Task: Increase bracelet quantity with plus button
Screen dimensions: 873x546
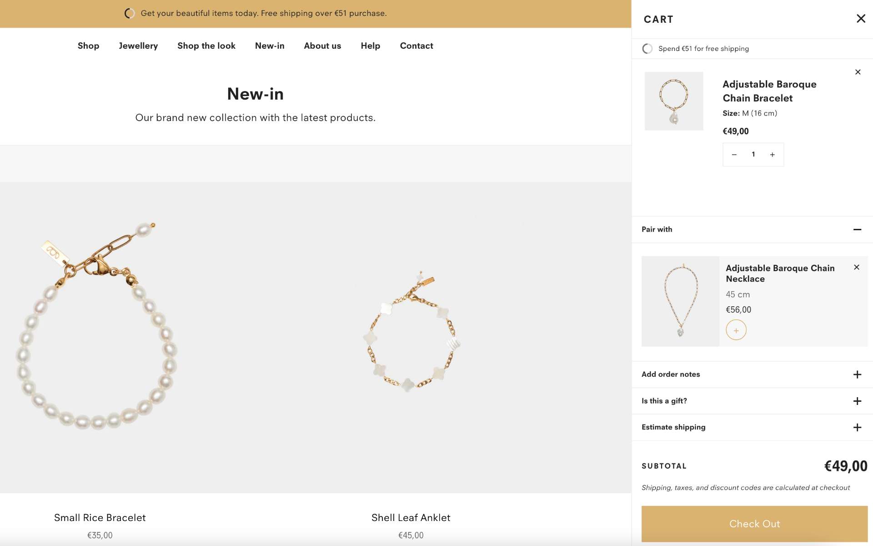Action: (x=772, y=155)
